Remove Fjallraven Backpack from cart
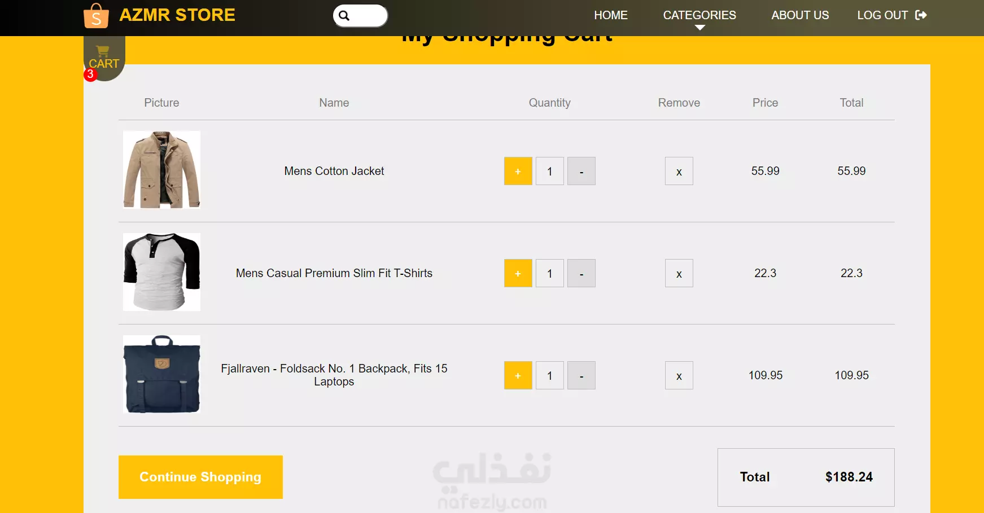 point(679,375)
